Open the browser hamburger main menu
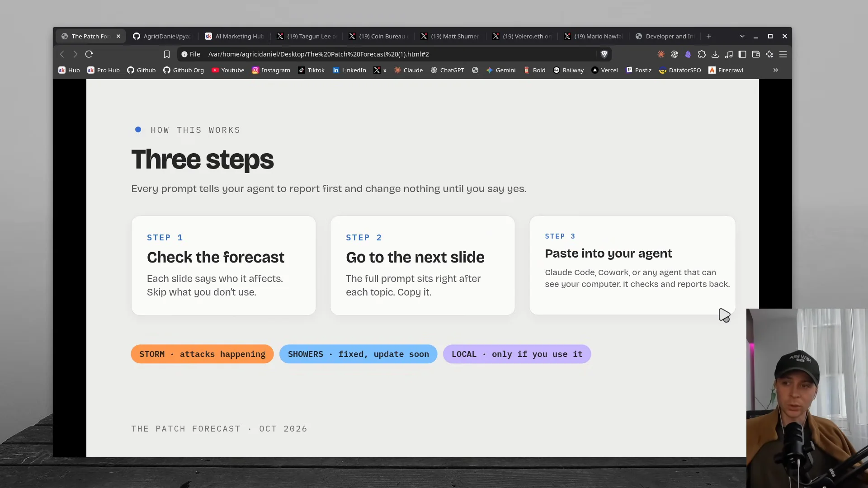 pos(783,54)
